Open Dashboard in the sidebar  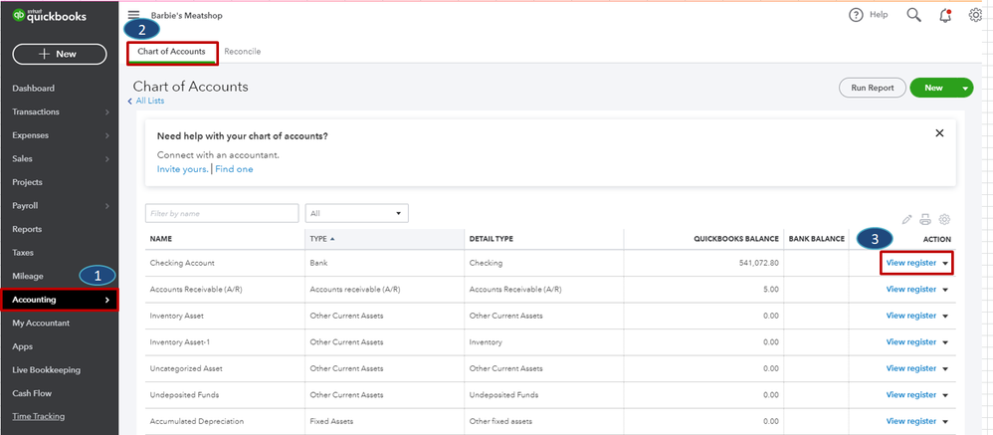(34, 89)
